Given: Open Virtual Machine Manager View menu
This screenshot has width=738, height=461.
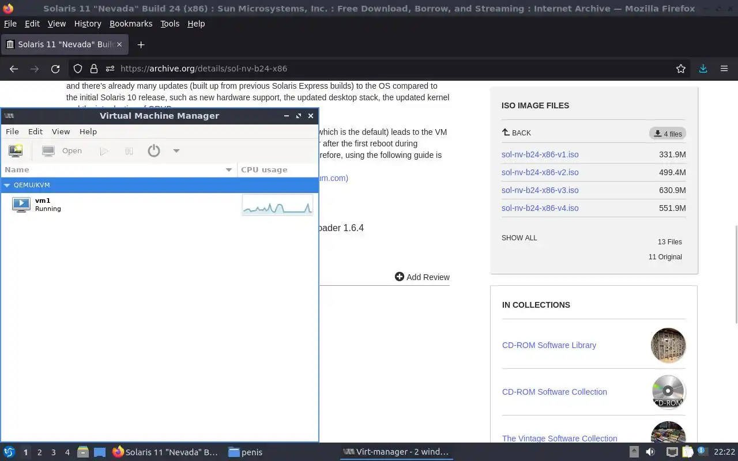Looking at the screenshot, I should pyautogui.click(x=61, y=131).
